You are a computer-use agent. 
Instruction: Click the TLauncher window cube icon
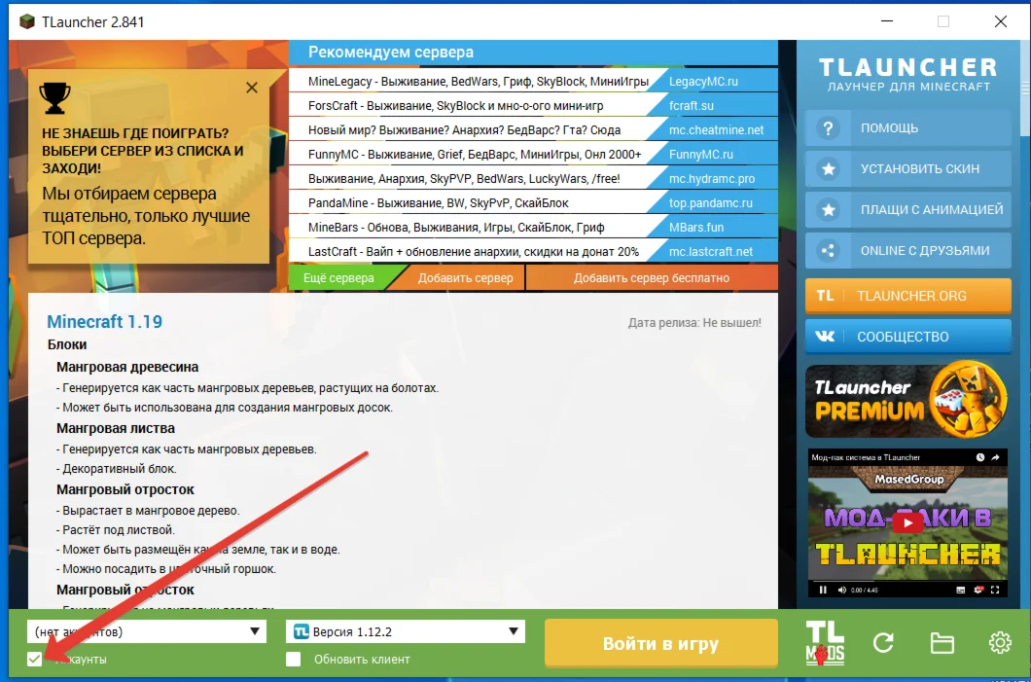pyautogui.click(x=27, y=21)
